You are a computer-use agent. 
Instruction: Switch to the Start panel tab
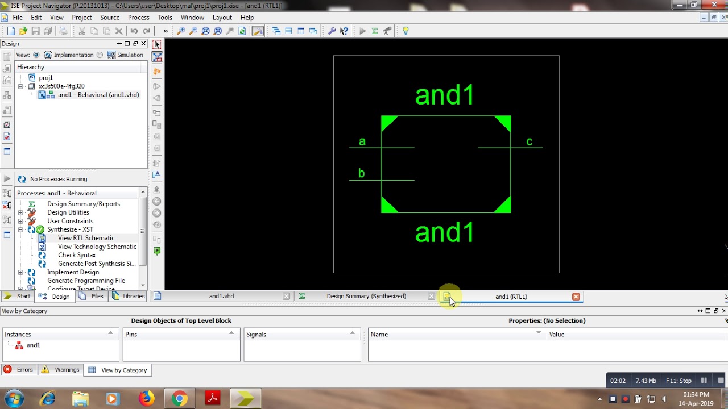pos(18,296)
